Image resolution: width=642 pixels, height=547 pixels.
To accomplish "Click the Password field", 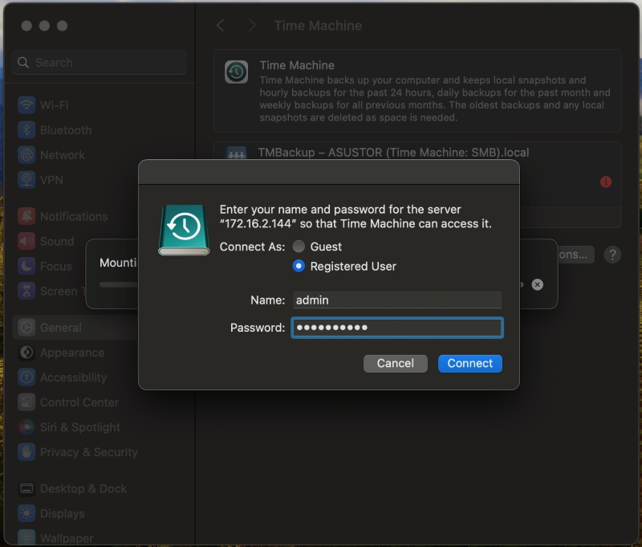I will (396, 328).
